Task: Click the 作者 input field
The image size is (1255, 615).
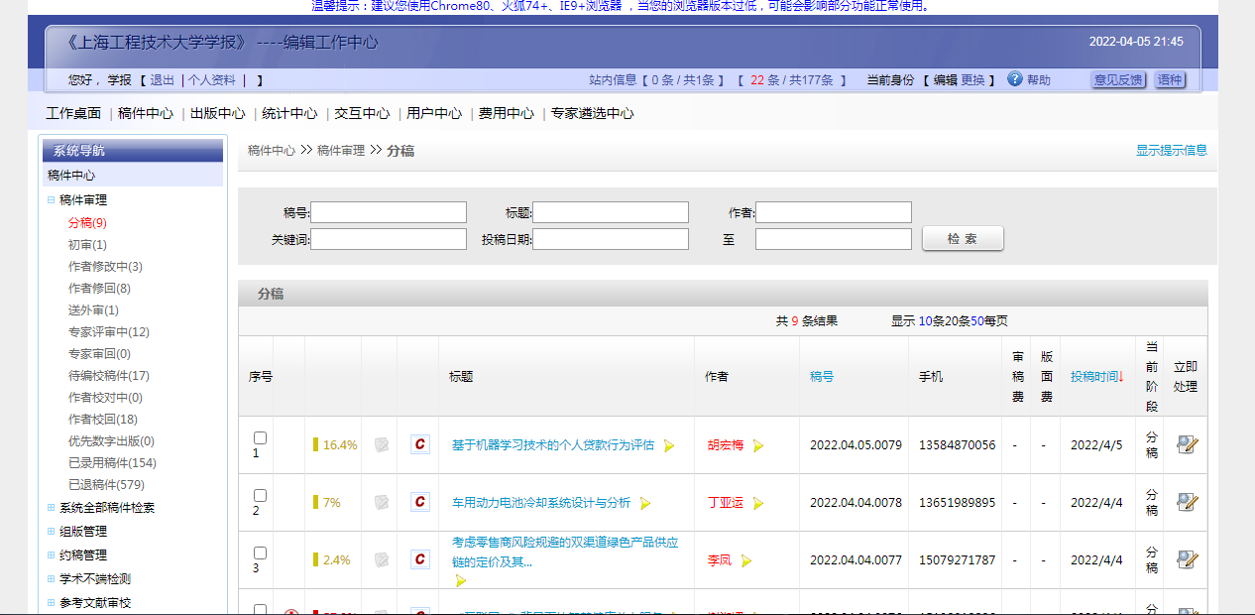Action: click(834, 212)
